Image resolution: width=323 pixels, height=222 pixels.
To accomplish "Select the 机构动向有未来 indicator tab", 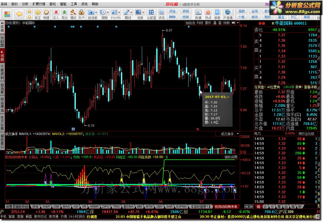I will [x=226, y=206].
